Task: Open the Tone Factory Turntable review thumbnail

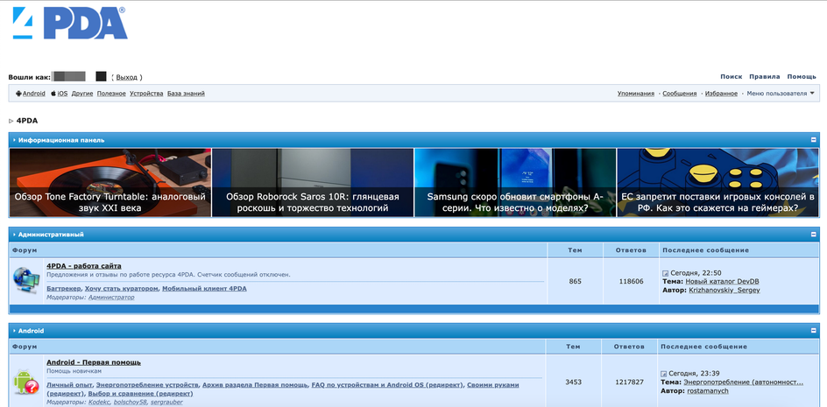Action: pos(110,182)
